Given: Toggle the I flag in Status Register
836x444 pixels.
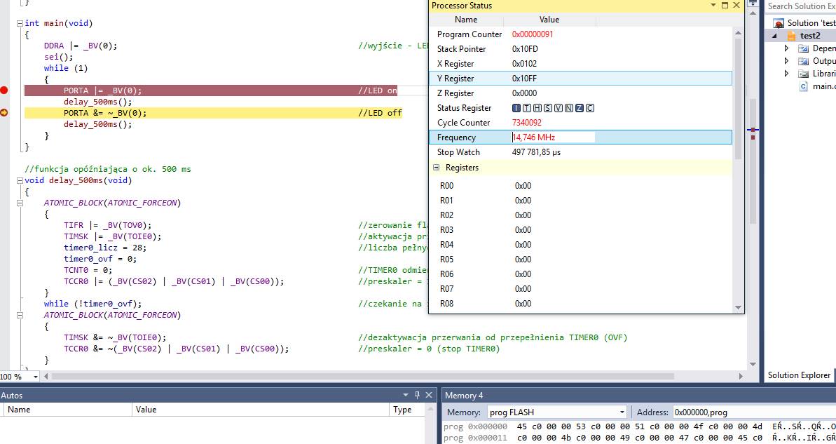Looking at the screenshot, I should tap(516, 108).
